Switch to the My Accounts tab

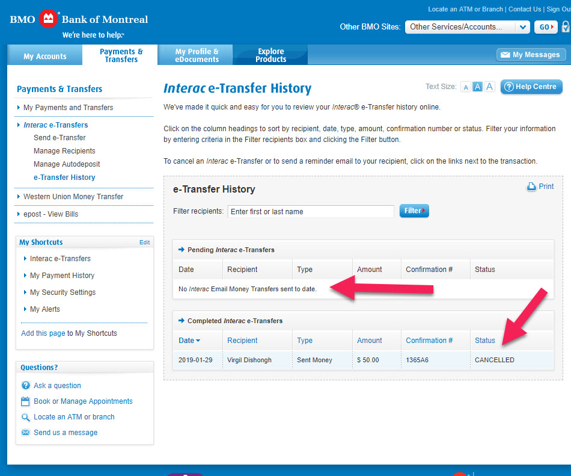(x=45, y=56)
